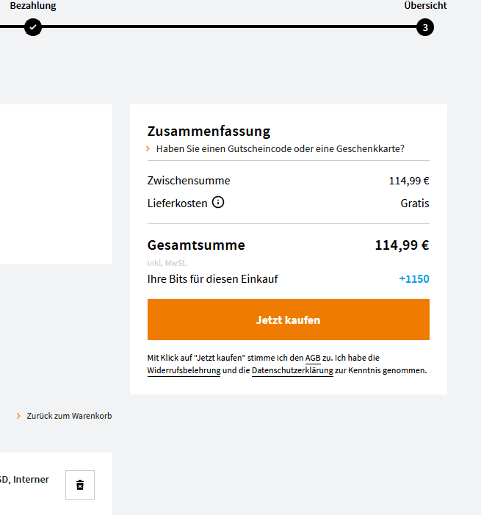Click the Gesamtsumme 114,99 € amount
This screenshot has height=515, width=481.
[x=402, y=245]
